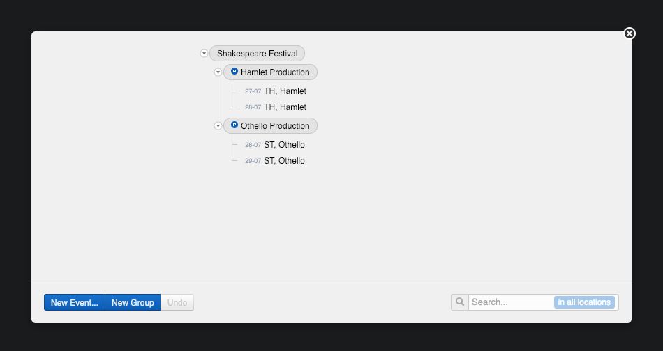Open the 27-07 TH, Hamlet event
This screenshot has height=351, width=663.
click(285, 91)
